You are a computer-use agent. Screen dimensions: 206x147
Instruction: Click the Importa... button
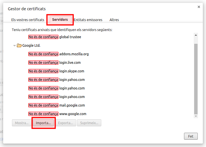[43, 123]
